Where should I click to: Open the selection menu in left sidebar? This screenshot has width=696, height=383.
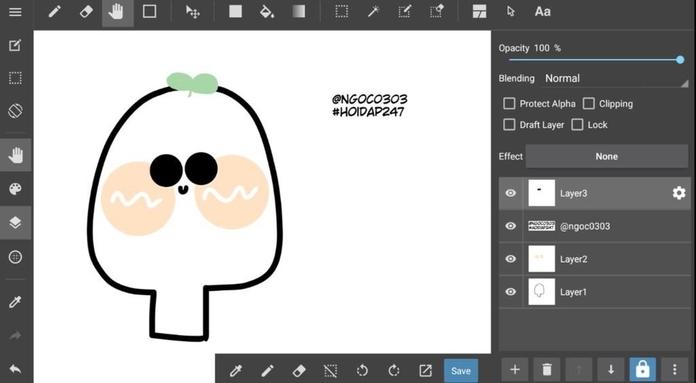(x=16, y=78)
